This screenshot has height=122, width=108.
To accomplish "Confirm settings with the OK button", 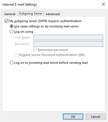I will click(73, 117).
